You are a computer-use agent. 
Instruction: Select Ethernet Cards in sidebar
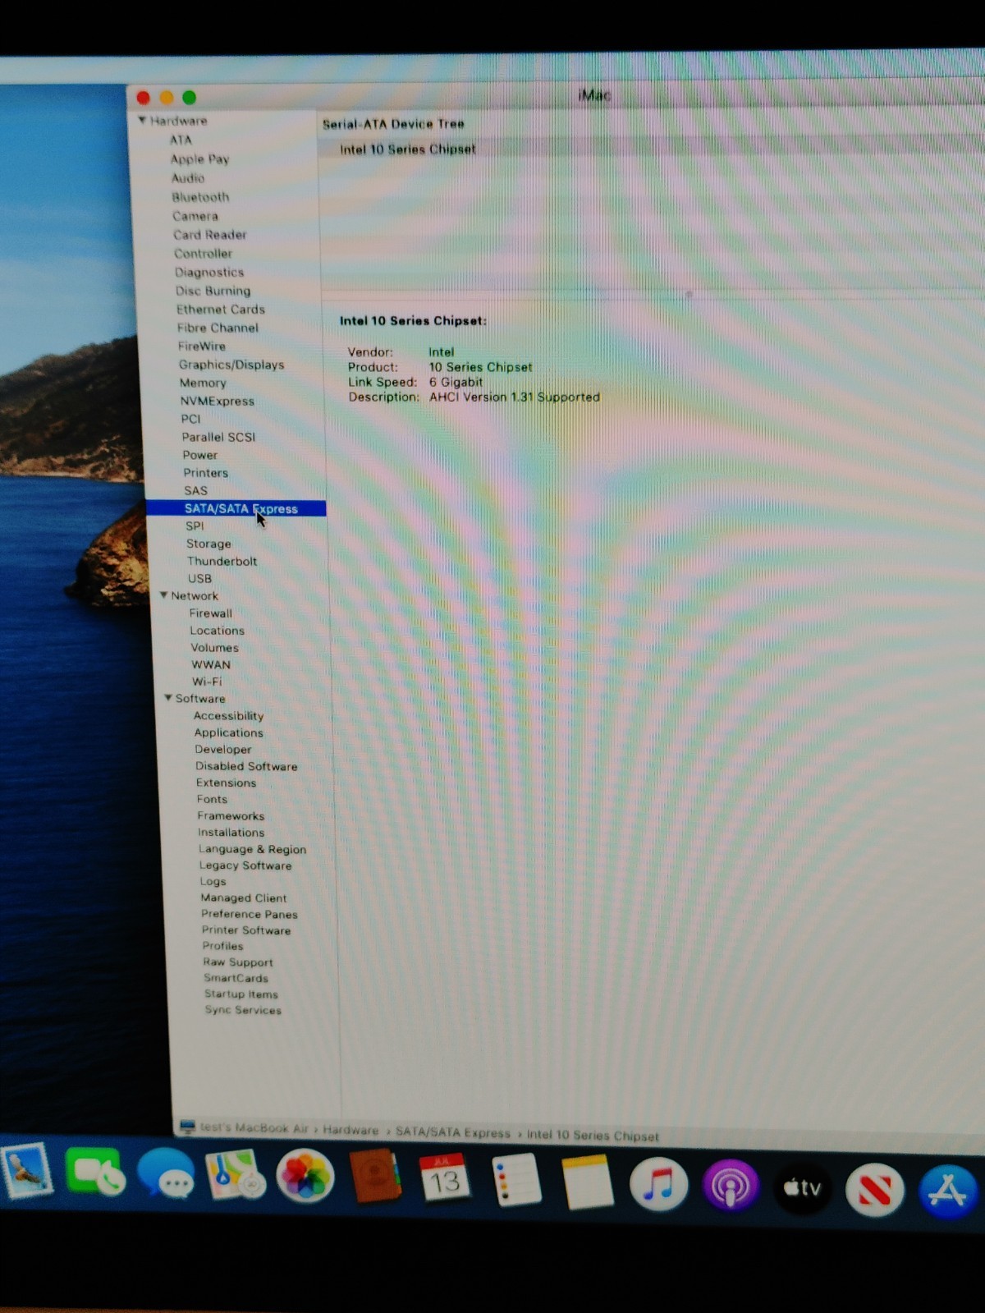click(220, 309)
